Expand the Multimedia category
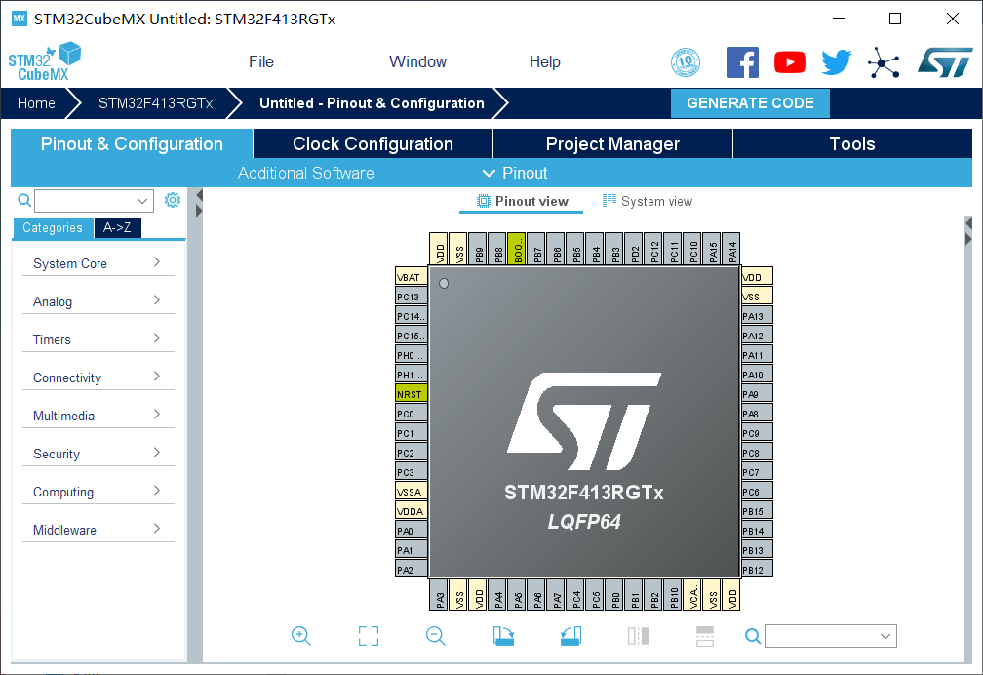 pos(98,416)
